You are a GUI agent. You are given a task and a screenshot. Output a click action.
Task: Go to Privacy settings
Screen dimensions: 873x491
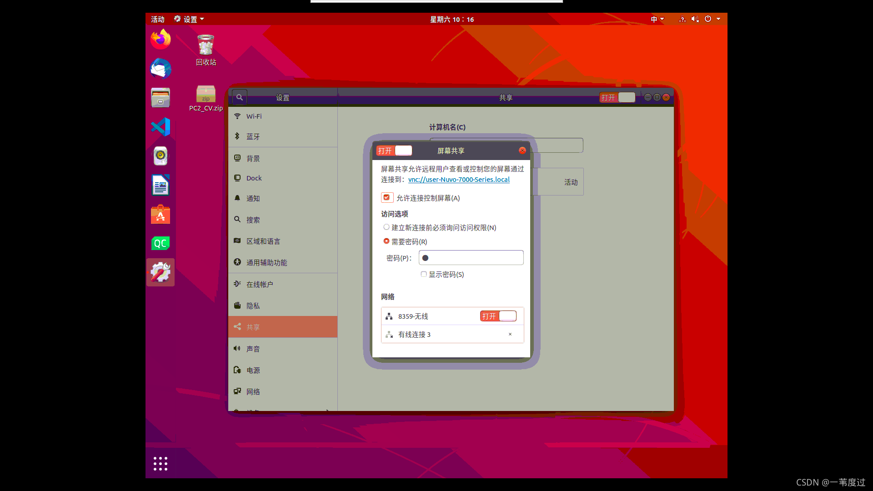tap(283, 306)
